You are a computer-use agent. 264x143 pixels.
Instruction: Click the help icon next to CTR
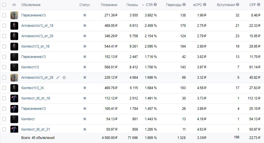[x=155, y=5]
